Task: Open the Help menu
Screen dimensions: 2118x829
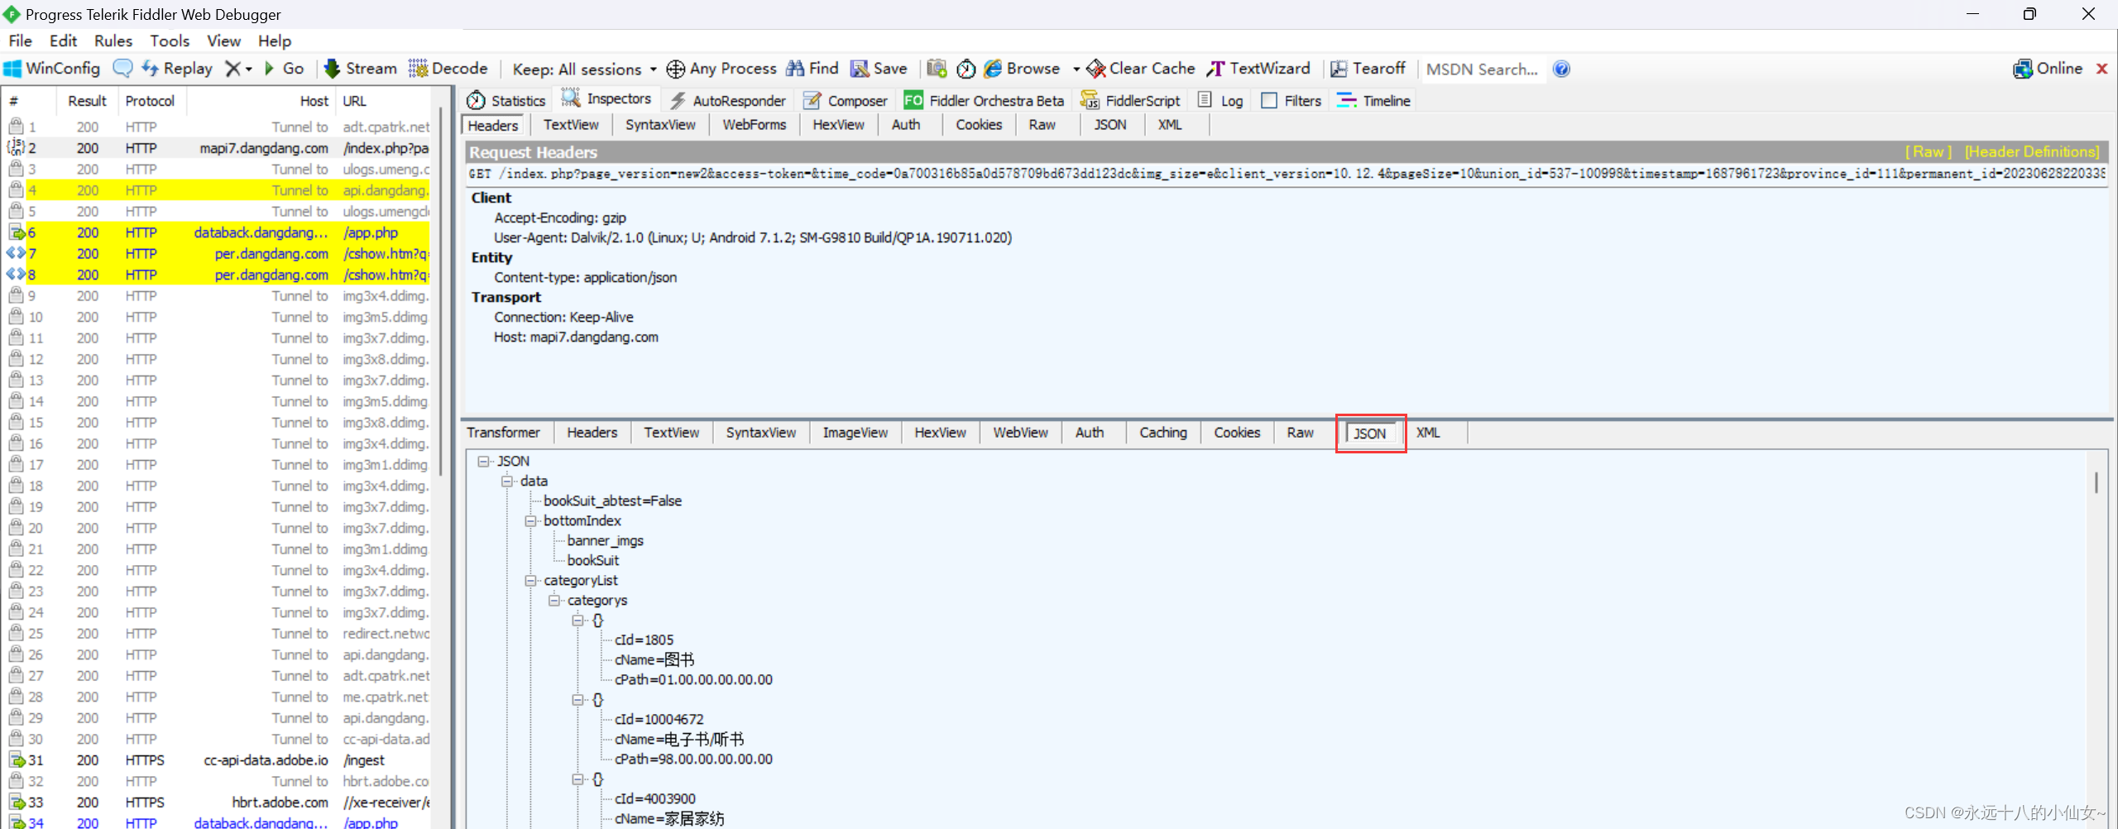Action: click(275, 41)
